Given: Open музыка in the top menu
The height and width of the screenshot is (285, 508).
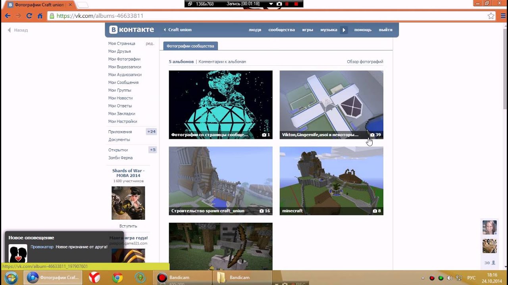Looking at the screenshot, I should pyautogui.click(x=329, y=30).
